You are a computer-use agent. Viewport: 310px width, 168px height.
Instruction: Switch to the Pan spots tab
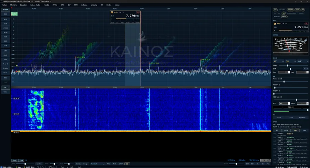coord(295,130)
